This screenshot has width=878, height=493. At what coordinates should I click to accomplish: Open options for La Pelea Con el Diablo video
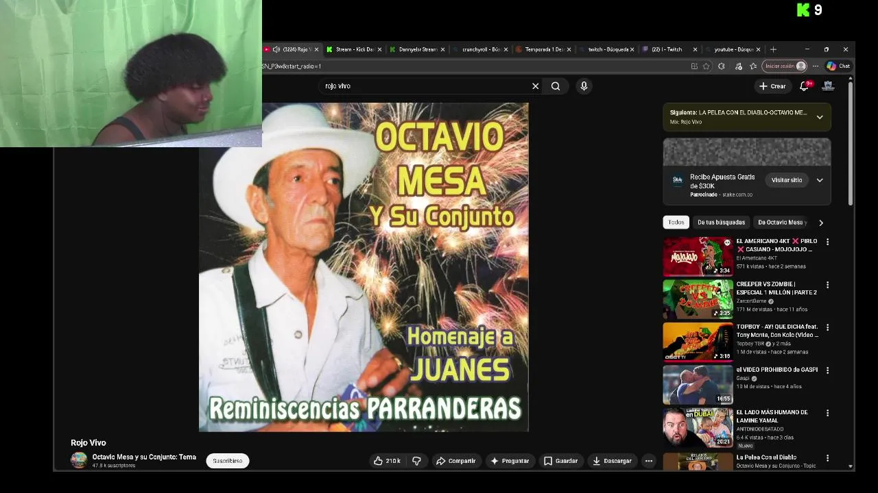pyautogui.click(x=827, y=457)
